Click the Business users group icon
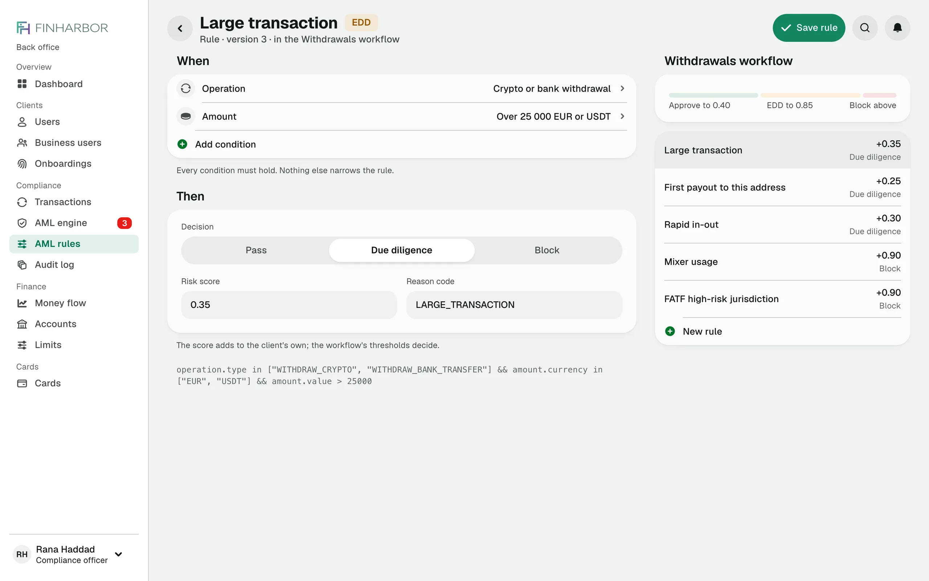Screen dimensions: 929x581 (x=22, y=143)
